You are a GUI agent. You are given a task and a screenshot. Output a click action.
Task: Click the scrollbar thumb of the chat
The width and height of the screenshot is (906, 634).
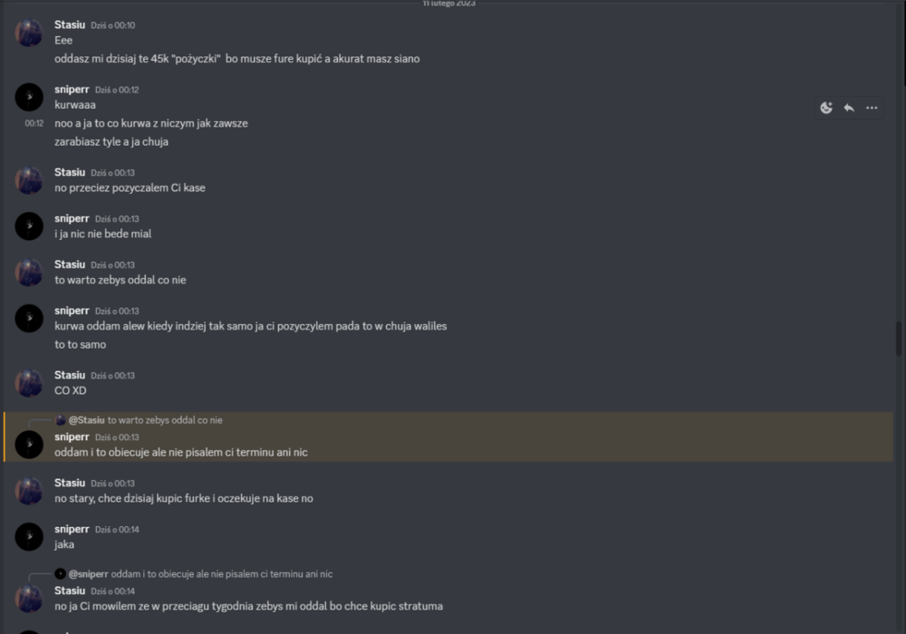coord(899,339)
